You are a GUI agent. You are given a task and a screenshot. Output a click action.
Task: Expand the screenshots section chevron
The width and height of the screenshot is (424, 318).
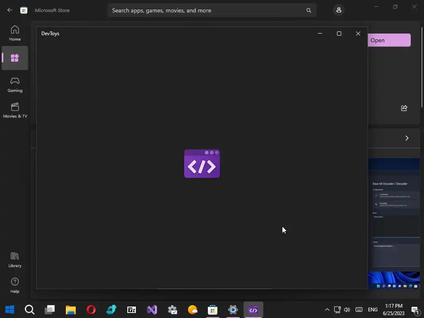(x=407, y=138)
